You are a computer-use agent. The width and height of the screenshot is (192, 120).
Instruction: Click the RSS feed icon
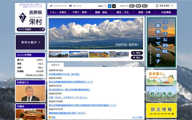coord(50,117)
